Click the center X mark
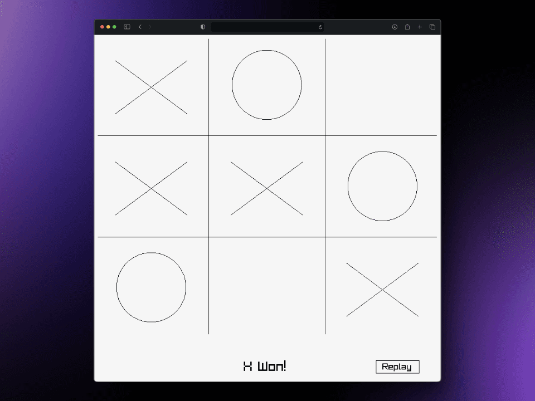Screen dimensions: 535x401 266,188
